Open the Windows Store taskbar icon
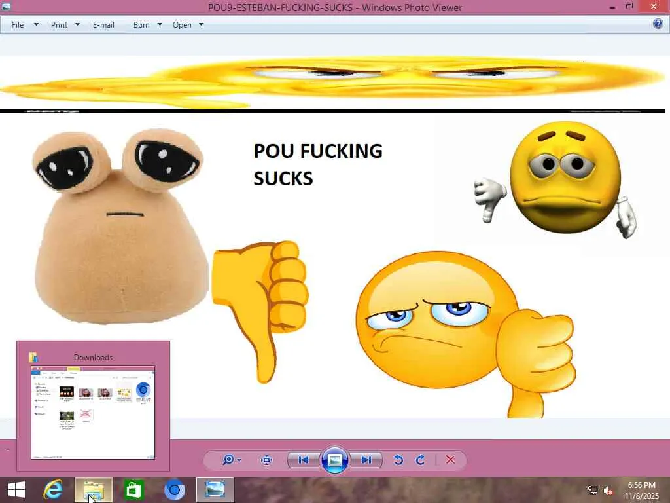 (x=133, y=490)
